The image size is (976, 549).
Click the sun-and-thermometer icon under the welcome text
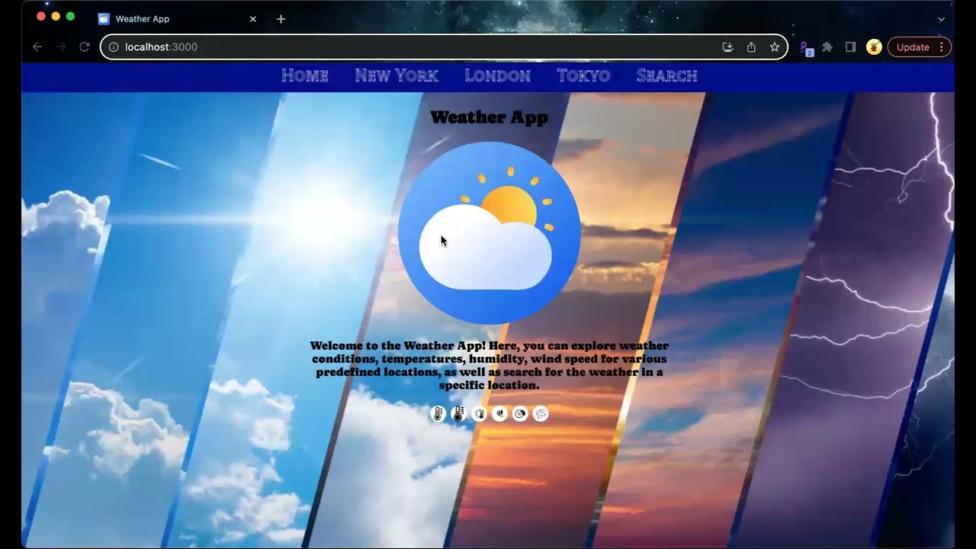479,414
